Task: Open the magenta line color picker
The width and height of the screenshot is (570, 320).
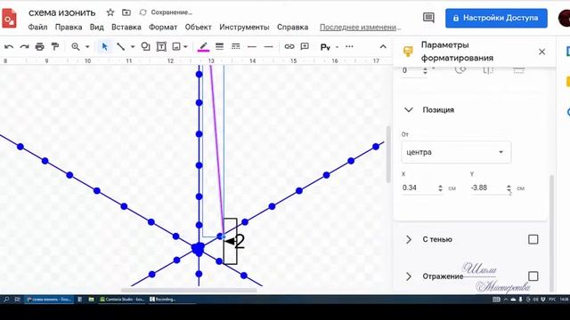Action: click(x=204, y=47)
